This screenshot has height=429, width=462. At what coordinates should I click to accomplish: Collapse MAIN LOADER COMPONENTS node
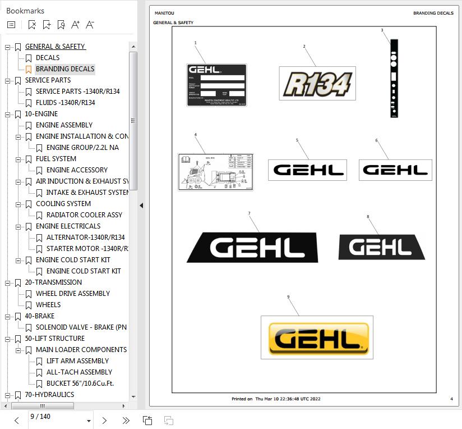click(18, 350)
